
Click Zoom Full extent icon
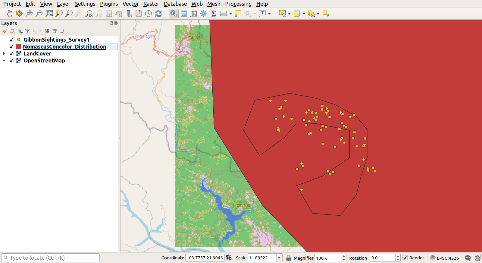click(49, 14)
